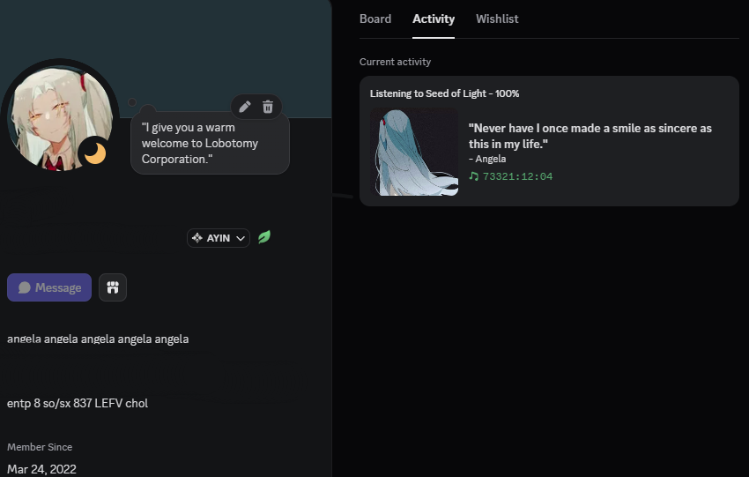Screen dimensions: 749x477
Task: Click the 73321:12:04 elapsed time
Action: (x=517, y=176)
